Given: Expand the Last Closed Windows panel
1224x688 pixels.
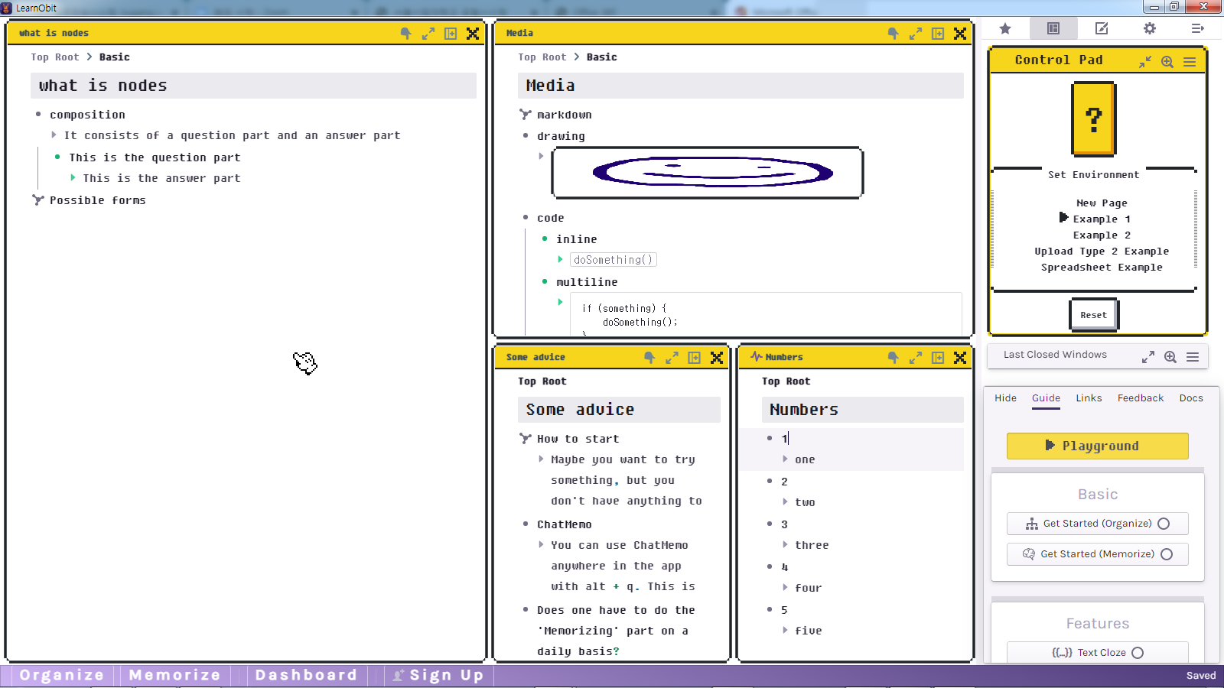Looking at the screenshot, I should tap(1148, 357).
